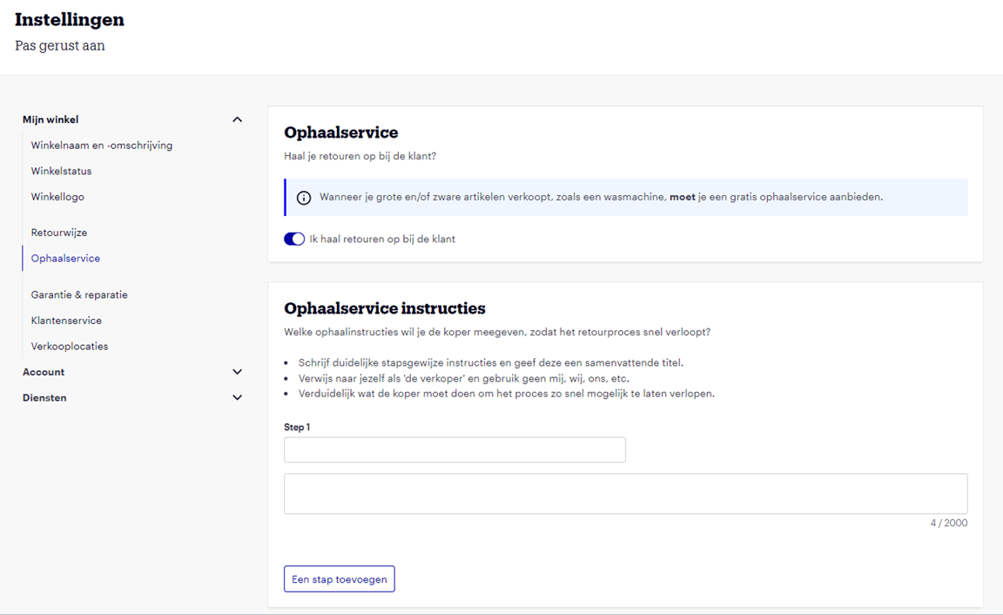Click the '4 / 2000' character counter
1003x615 pixels.
tap(949, 523)
